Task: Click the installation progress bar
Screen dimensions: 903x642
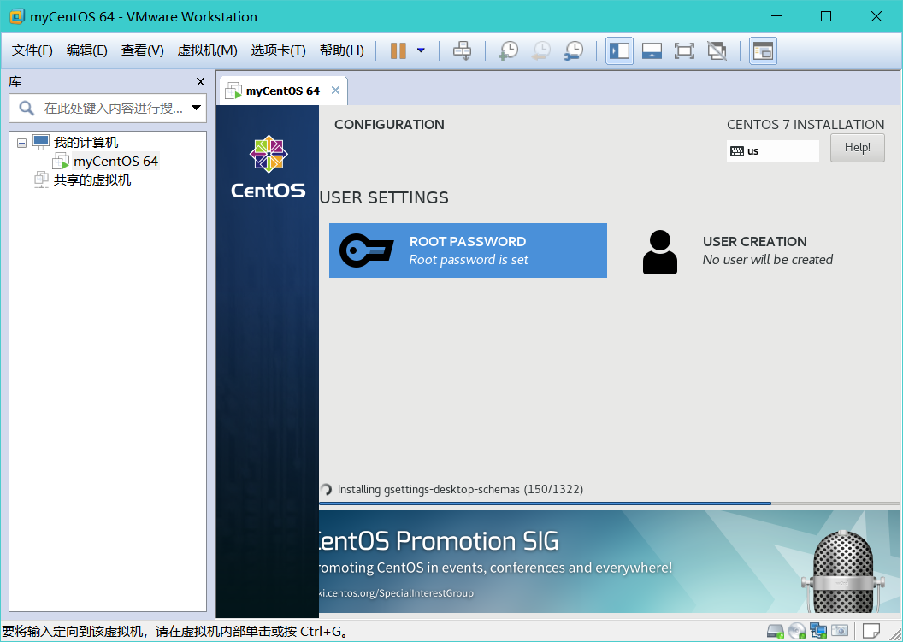Action: click(610, 504)
